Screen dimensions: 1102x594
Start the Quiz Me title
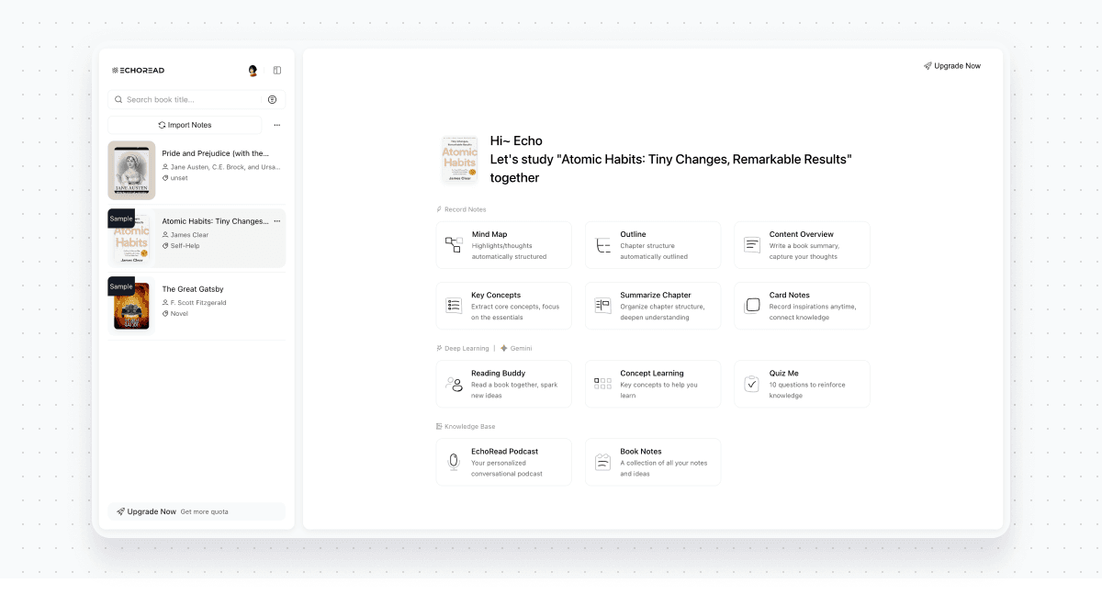(x=784, y=373)
